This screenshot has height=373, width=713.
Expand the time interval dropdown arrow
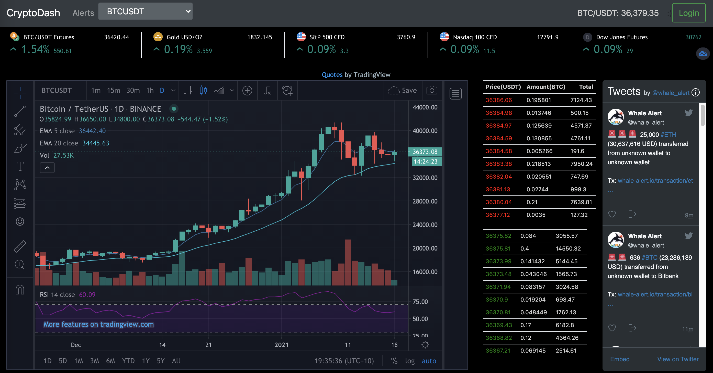pyautogui.click(x=174, y=90)
